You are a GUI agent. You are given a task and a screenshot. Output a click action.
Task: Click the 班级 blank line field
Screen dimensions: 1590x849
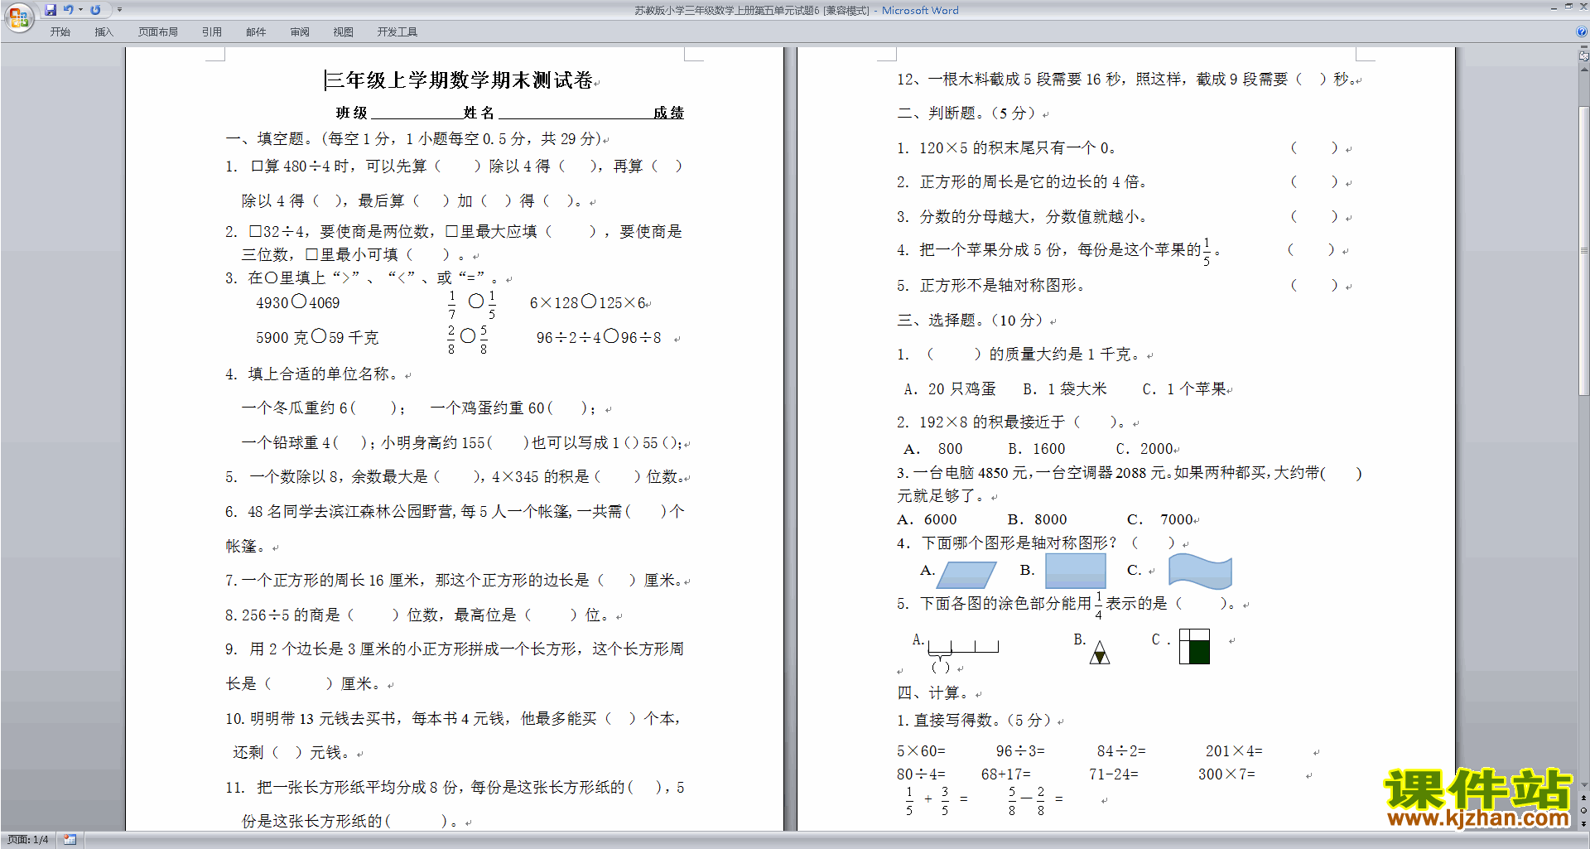(x=417, y=113)
